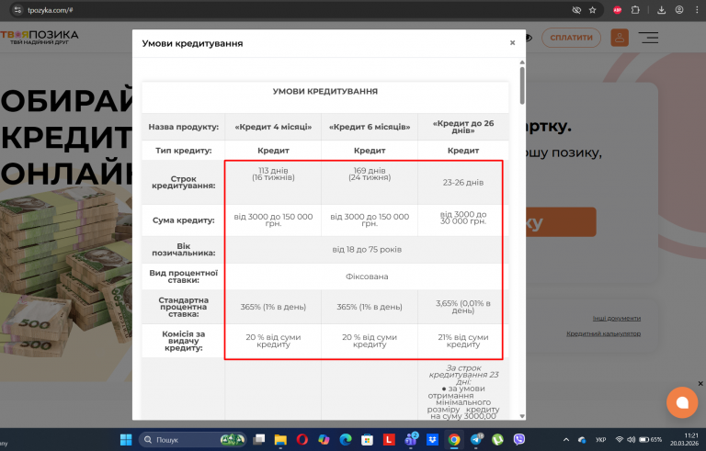This screenshot has width=706, height=451.
Task: Bookmark this page with the star icon
Action: click(593, 10)
